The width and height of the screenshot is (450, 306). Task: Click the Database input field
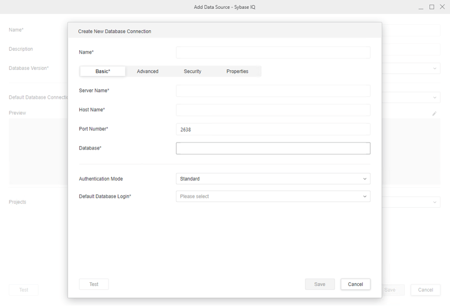click(x=273, y=148)
